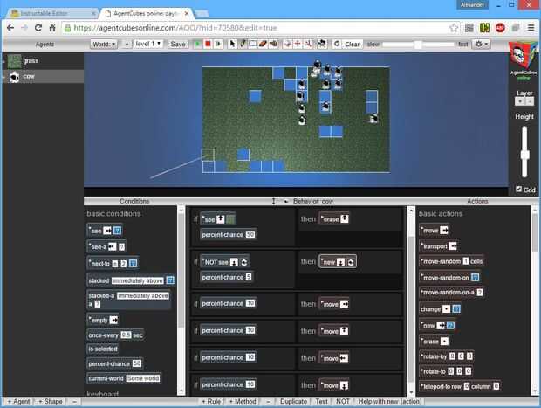Screen dimensions: 541x408
Task: Open the level 1 selector
Action: (148, 44)
